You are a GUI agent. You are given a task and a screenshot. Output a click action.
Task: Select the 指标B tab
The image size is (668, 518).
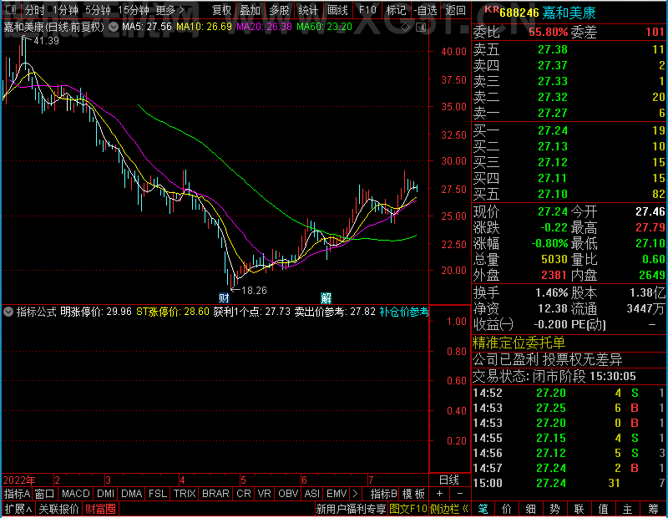tap(384, 494)
